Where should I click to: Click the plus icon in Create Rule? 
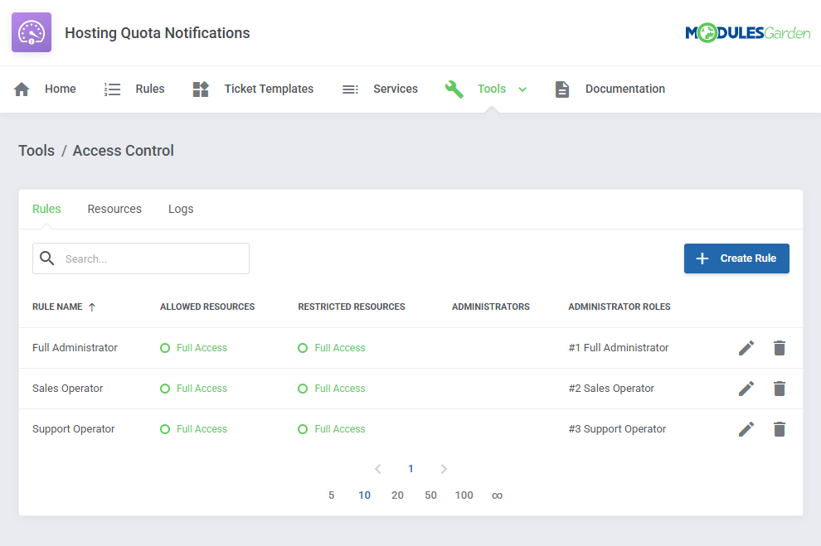pyautogui.click(x=702, y=259)
